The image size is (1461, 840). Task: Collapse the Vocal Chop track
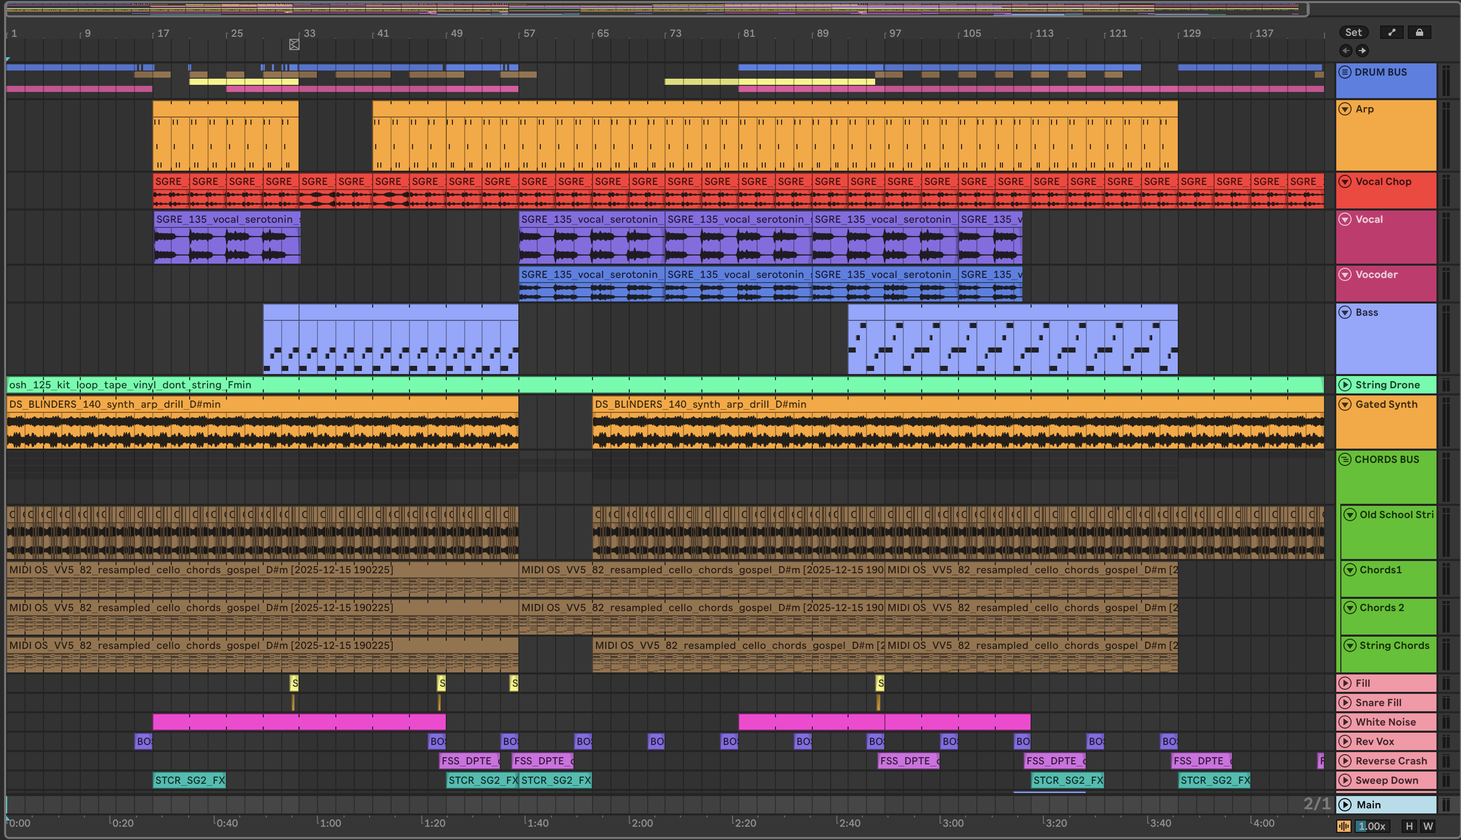click(1344, 182)
